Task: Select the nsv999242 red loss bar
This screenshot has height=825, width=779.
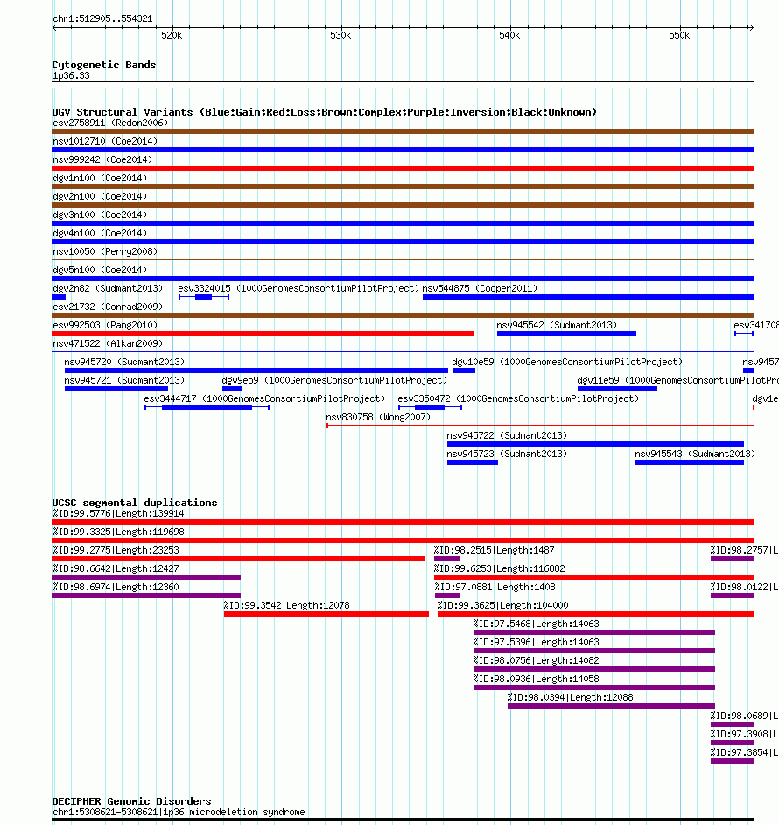Action: [403, 168]
